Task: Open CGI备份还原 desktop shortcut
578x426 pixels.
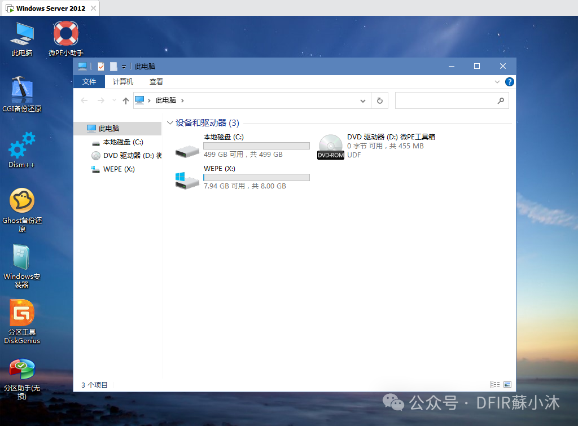Action: [x=22, y=94]
